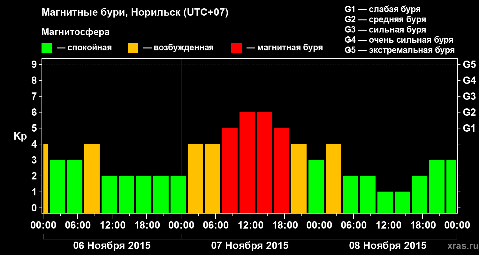Viewport: 479px width, 255px height.
Task: Click the narrow green bar at chart's right edge
Action: pyautogui.click(x=451, y=186)
